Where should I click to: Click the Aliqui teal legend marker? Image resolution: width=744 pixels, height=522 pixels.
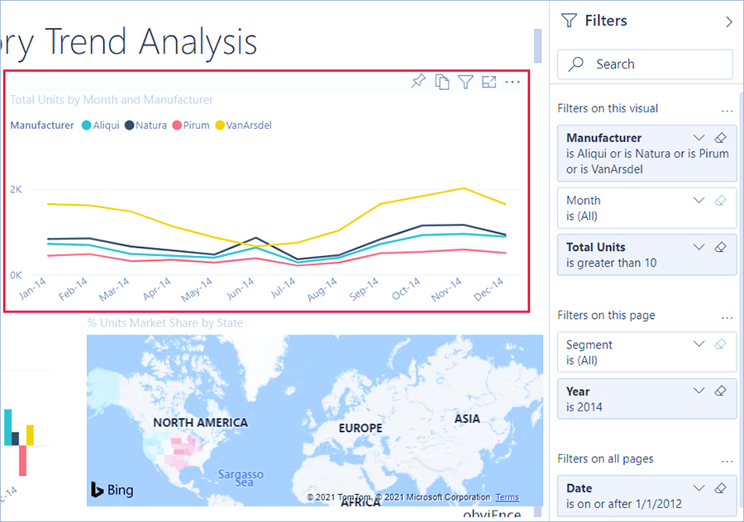87,126
